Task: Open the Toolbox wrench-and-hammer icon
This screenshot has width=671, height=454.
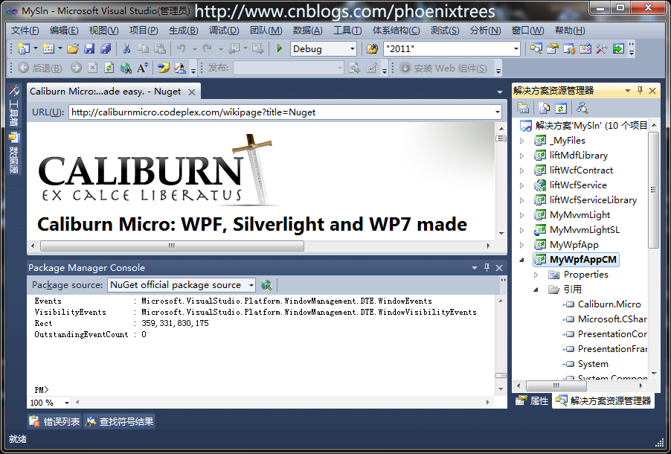Action: (601, 49)
